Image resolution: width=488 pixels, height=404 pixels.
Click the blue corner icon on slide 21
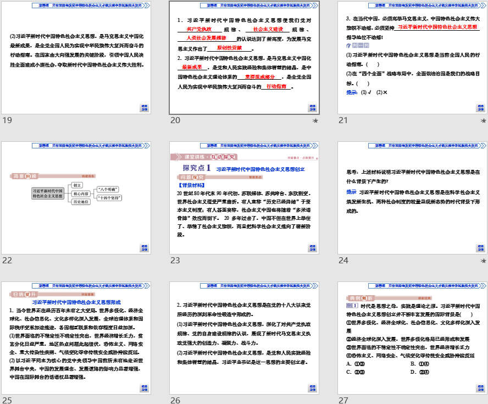tap(480, 108)
